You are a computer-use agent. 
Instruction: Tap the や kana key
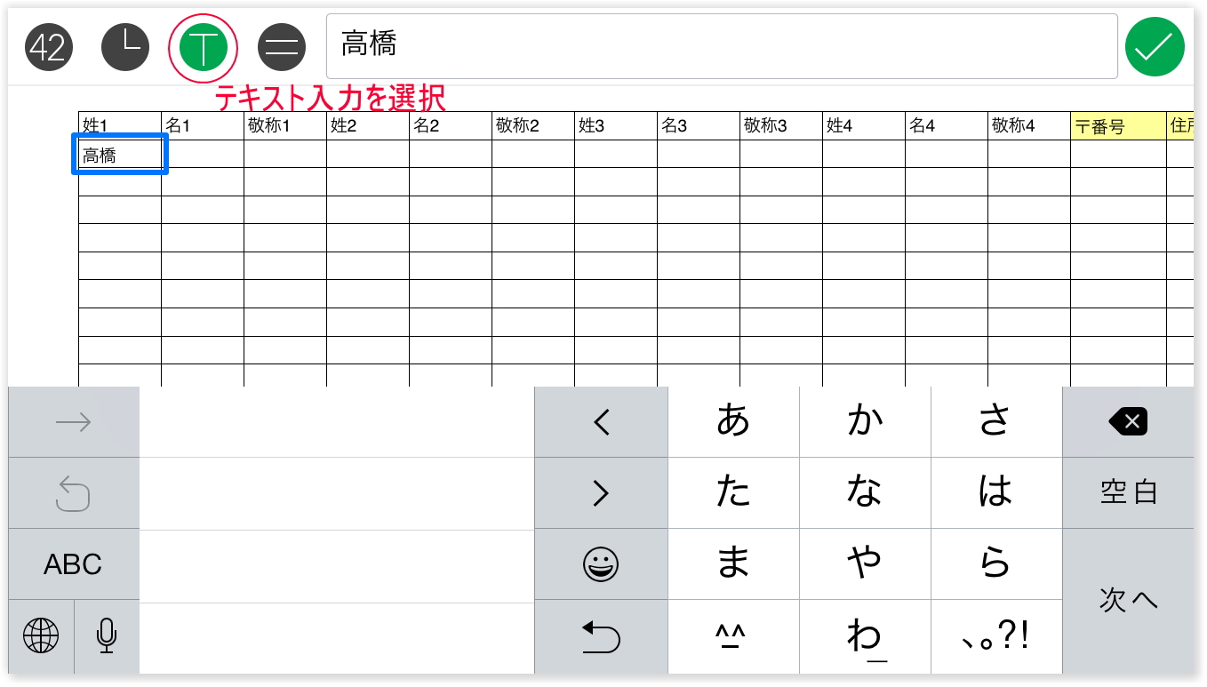point(865,564)
